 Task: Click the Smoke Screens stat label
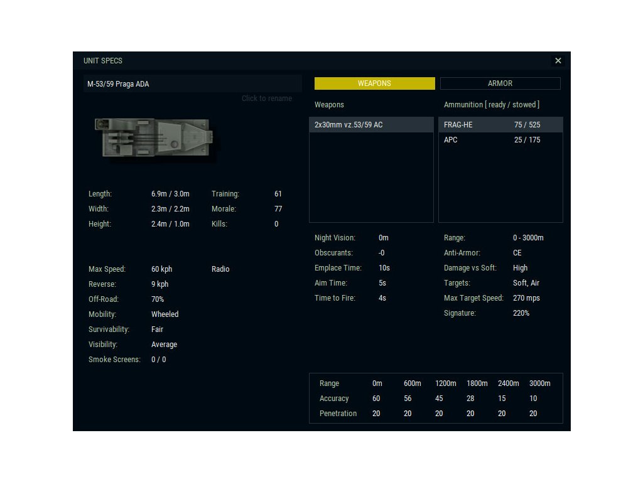tap(114, 360)
